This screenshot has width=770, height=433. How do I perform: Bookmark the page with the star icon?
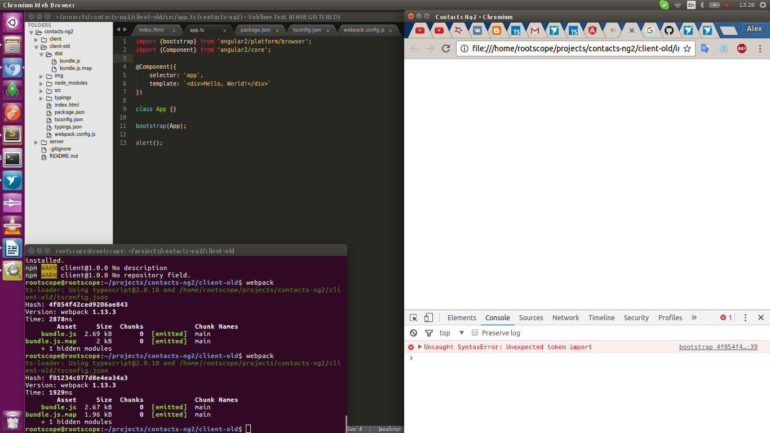pyautogui.click(x=687, y=48)
